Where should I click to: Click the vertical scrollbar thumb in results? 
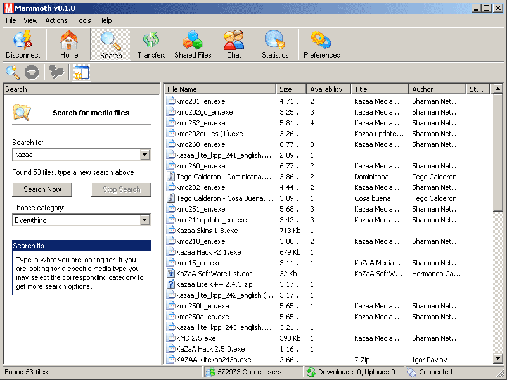(x=498, y=153)
